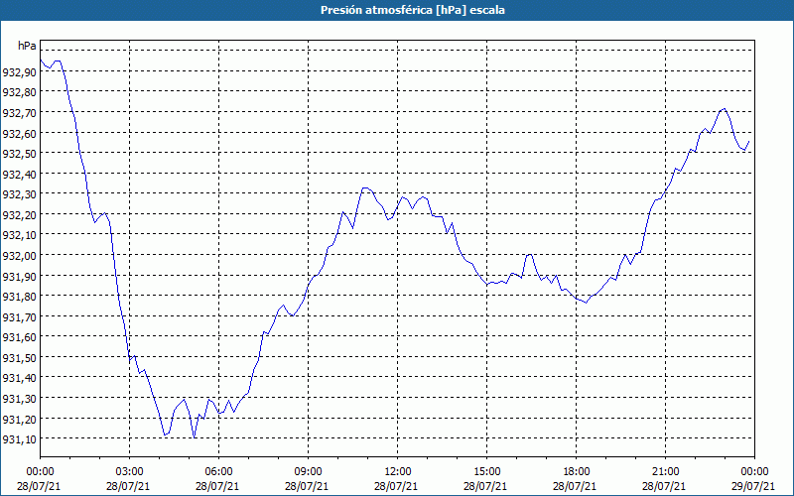Click the 931,50 axis value
The width and height of the screenshot is (794, 496).
(x=19, y=358)
